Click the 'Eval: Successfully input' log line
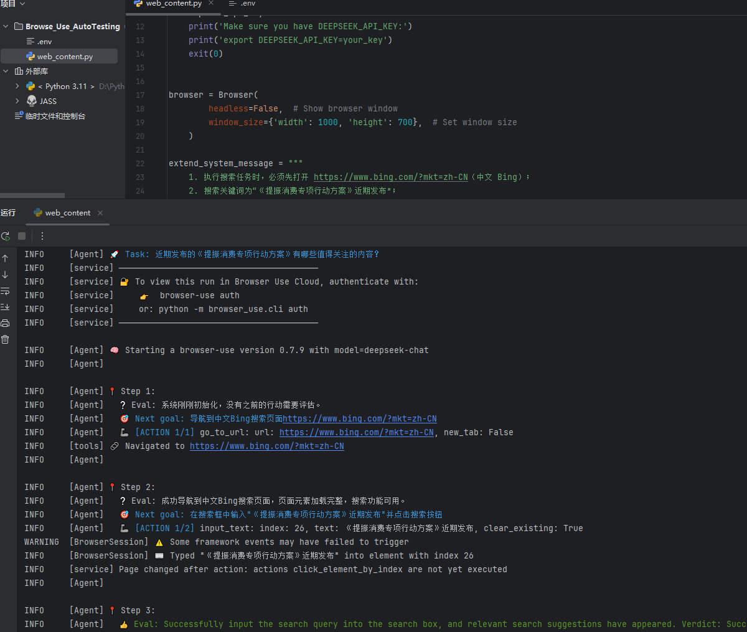Image resolution: width=747 pixels, height=632 pixels. [x=439, y=625]
